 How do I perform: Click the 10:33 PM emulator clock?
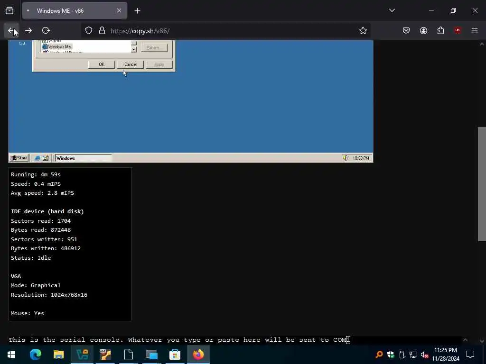click(361, 158)
